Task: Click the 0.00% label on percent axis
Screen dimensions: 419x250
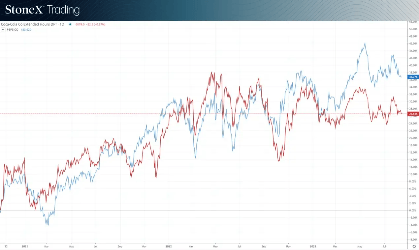Action: (x=413, y=210)
